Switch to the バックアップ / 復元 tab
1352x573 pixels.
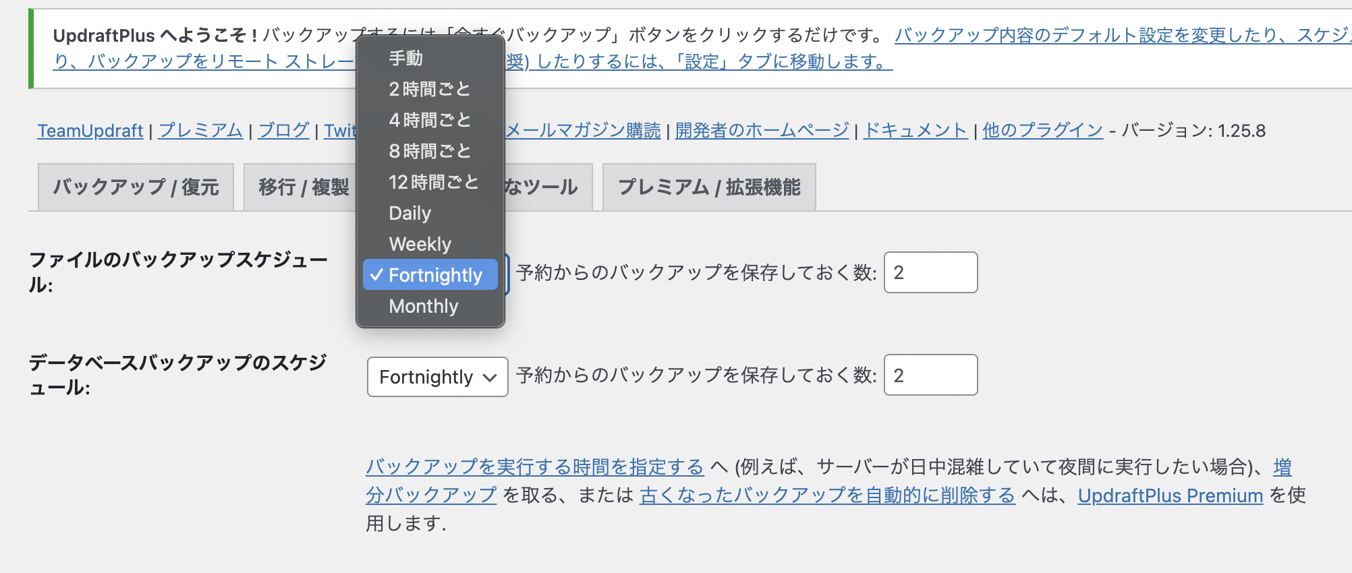[136, 187]
